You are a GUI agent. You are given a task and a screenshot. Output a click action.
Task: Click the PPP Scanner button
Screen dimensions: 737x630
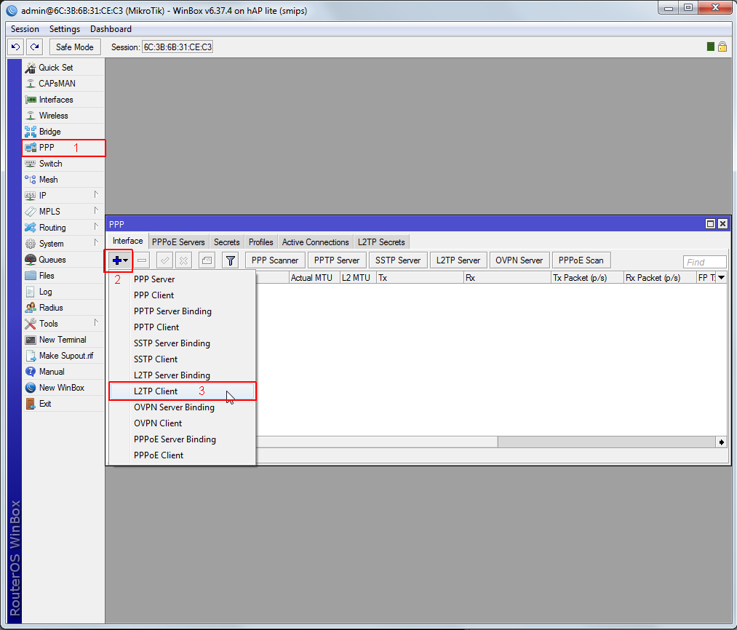pos(274,260)
